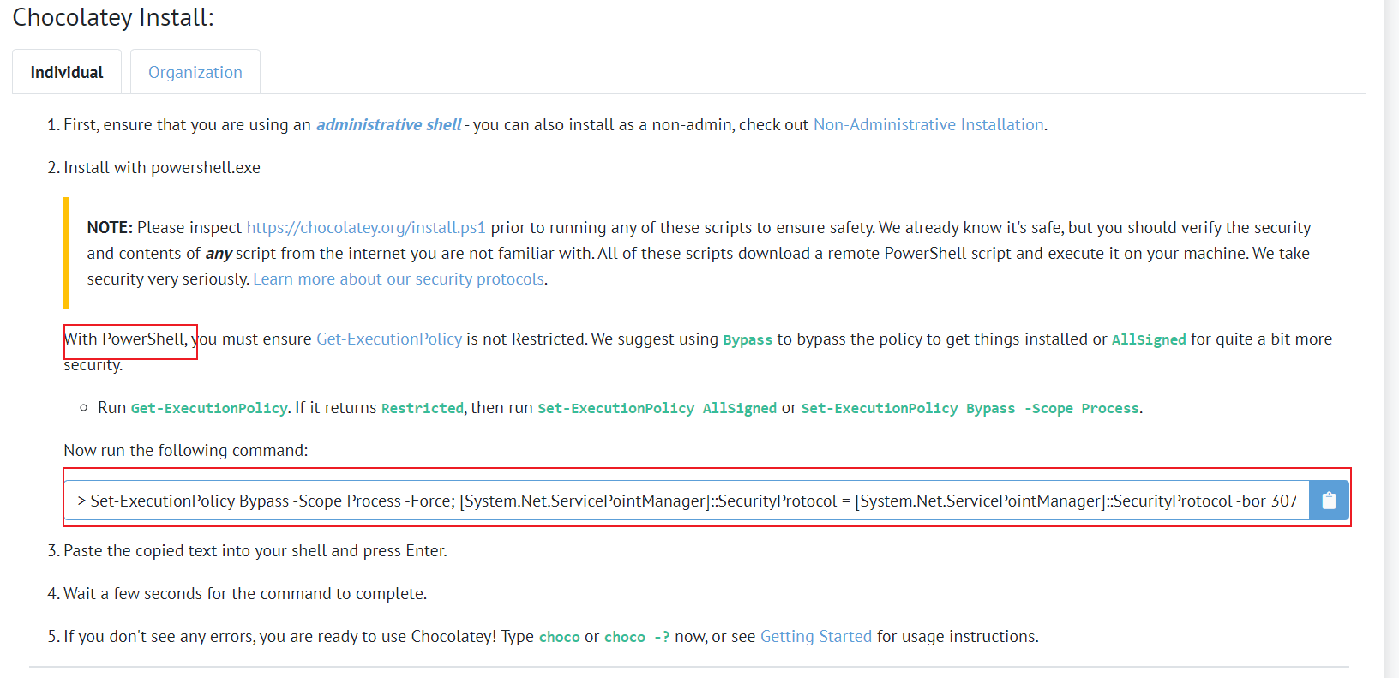Click the green Bypass code word
Image resolution: width=1399 pixels, height=678 pixels.
[x=748, y=340]
